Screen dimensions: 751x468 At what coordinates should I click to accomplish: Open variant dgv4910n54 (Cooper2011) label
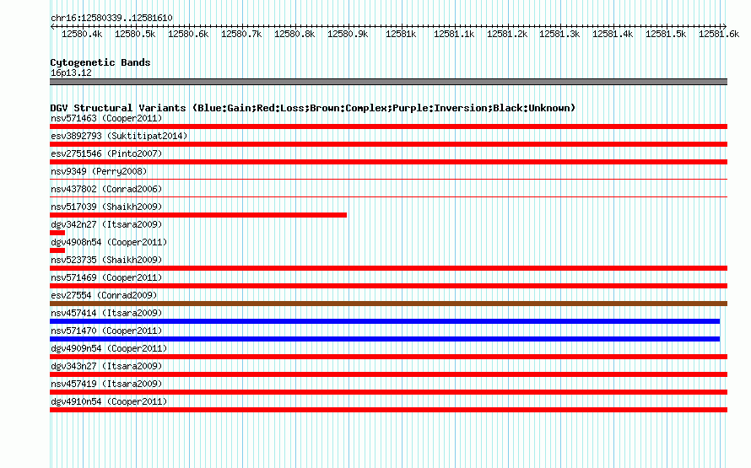(x=109, y=401)
